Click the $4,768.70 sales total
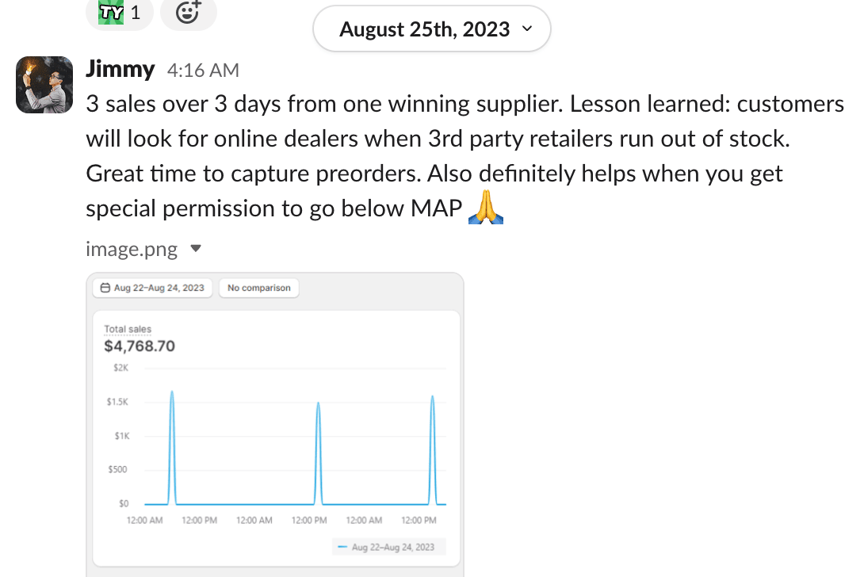Viewport: 864px width, 577px height. 140,346
